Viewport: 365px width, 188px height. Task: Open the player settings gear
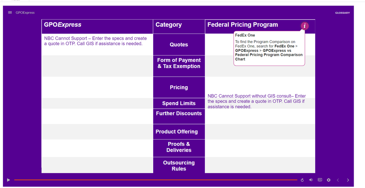tap(328, 180)
